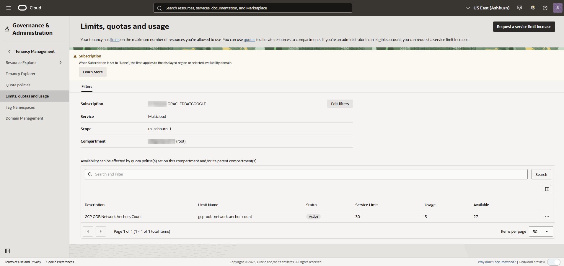Click the Subscription warning icon

(75, 56)
